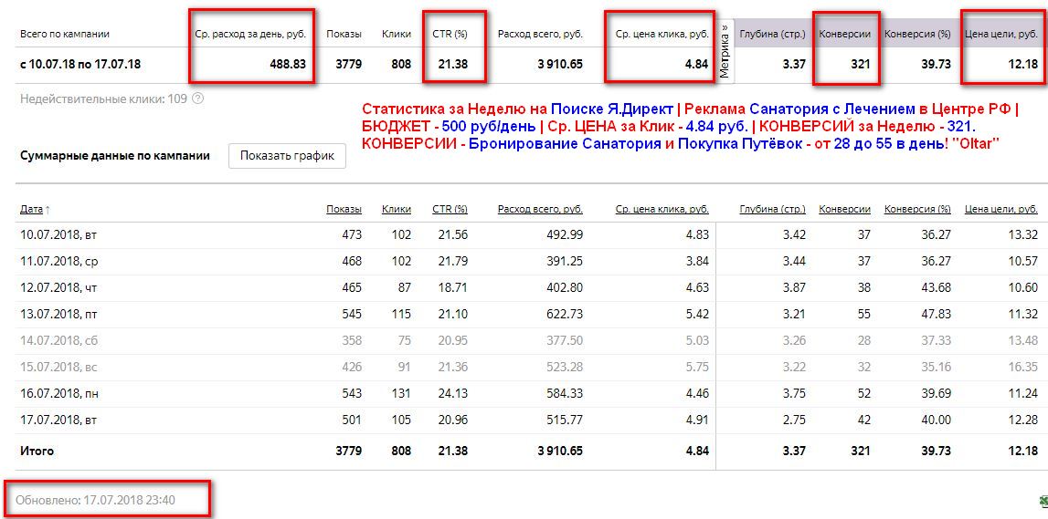Click the 13.48 goal price value
The image size is (1048, 519).
click(x=1023, y=341)
